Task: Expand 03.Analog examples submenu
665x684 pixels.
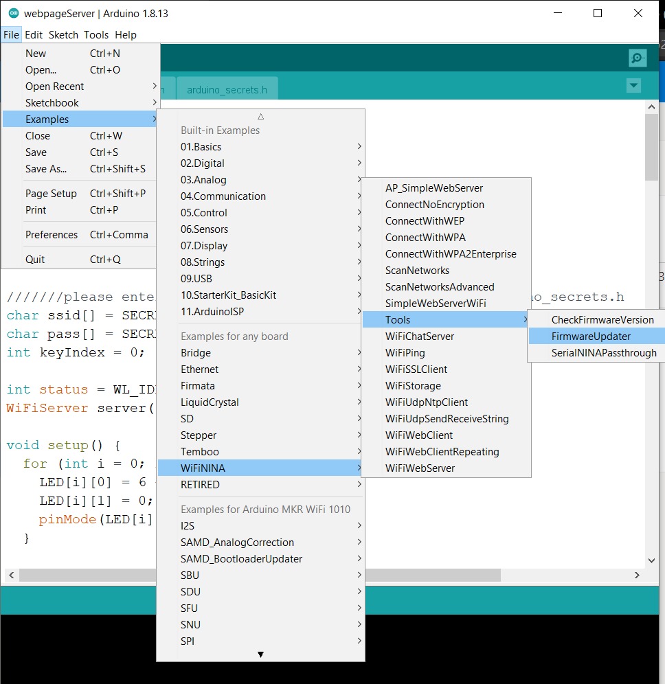Action: point(260,180)
